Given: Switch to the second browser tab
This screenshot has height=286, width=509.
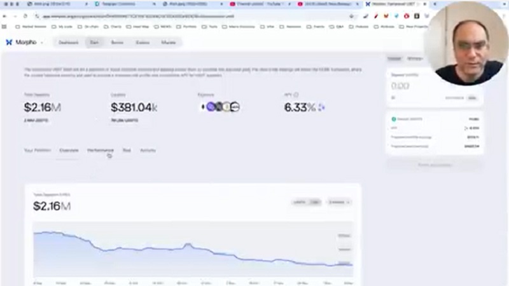Looking at the screenshot, I should pyautogui.click(x=125, y=4).
